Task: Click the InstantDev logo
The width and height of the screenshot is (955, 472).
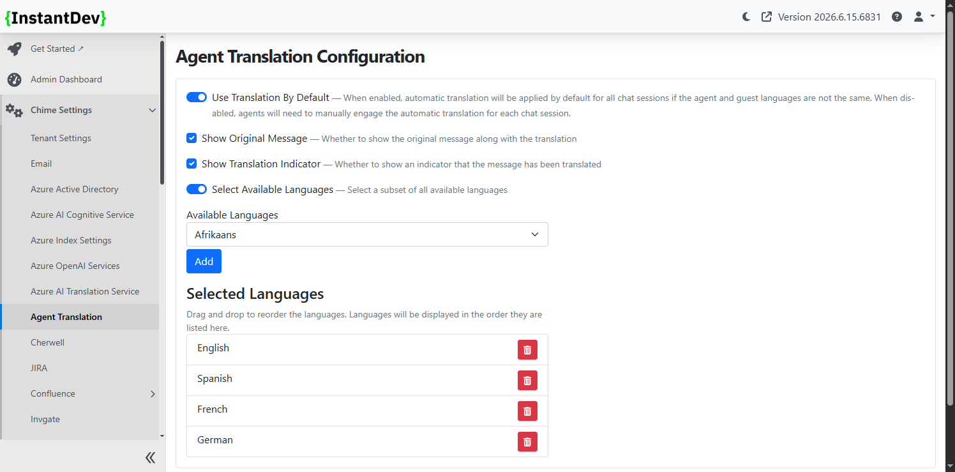Action: pos(56,18)
